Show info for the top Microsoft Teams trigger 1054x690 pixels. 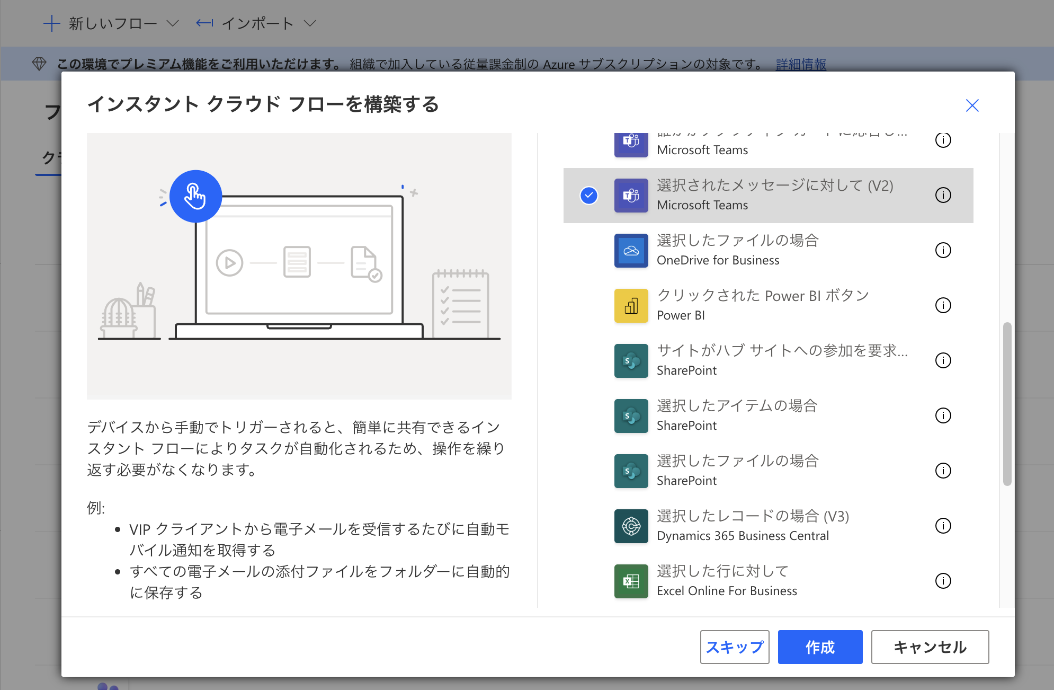coord(943,140)
